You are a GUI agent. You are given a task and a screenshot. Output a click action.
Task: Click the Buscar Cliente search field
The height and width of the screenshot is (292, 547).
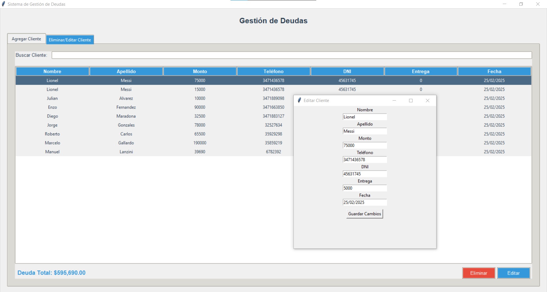point(291,55)
